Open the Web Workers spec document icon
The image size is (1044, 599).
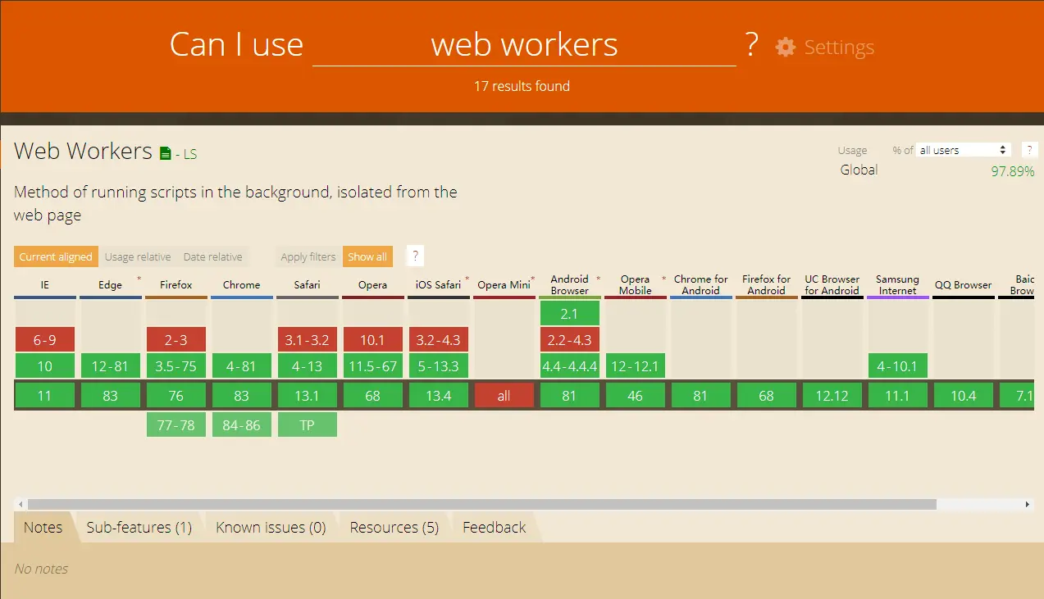point(166,153)
